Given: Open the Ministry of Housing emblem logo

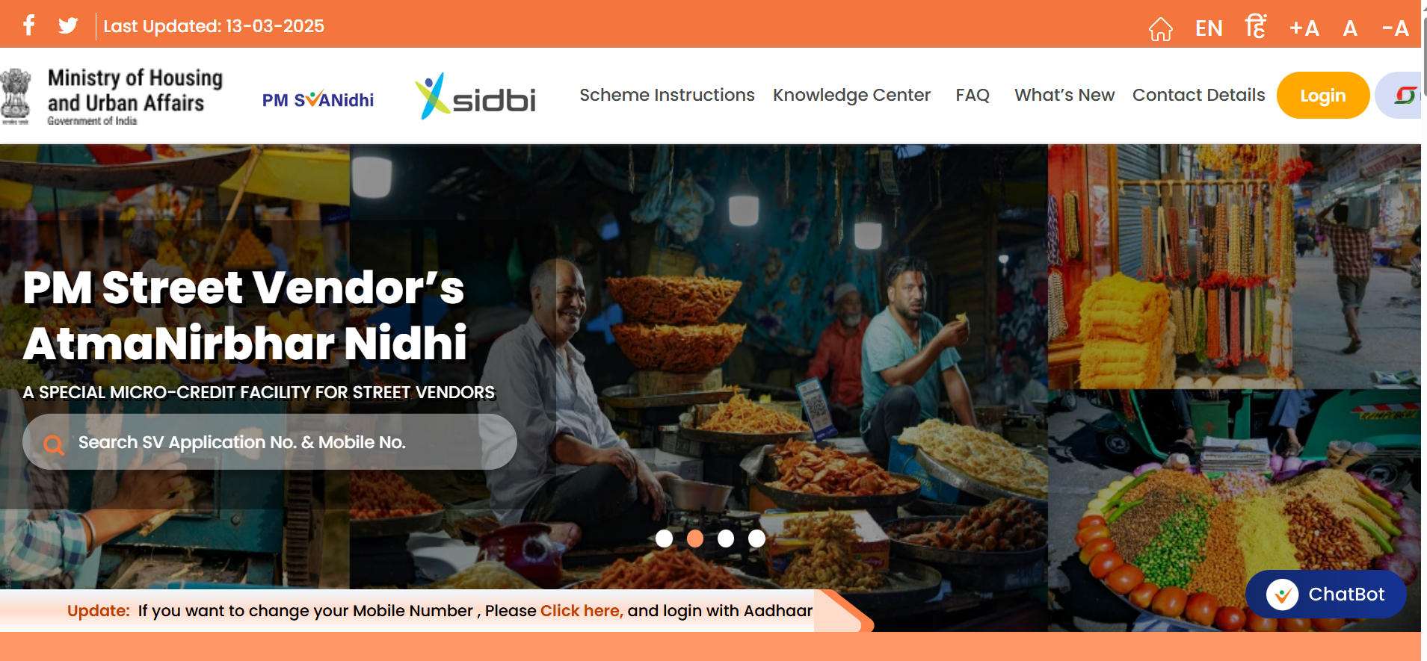Looking at the screenshot, I should click(x=16, y=96).
